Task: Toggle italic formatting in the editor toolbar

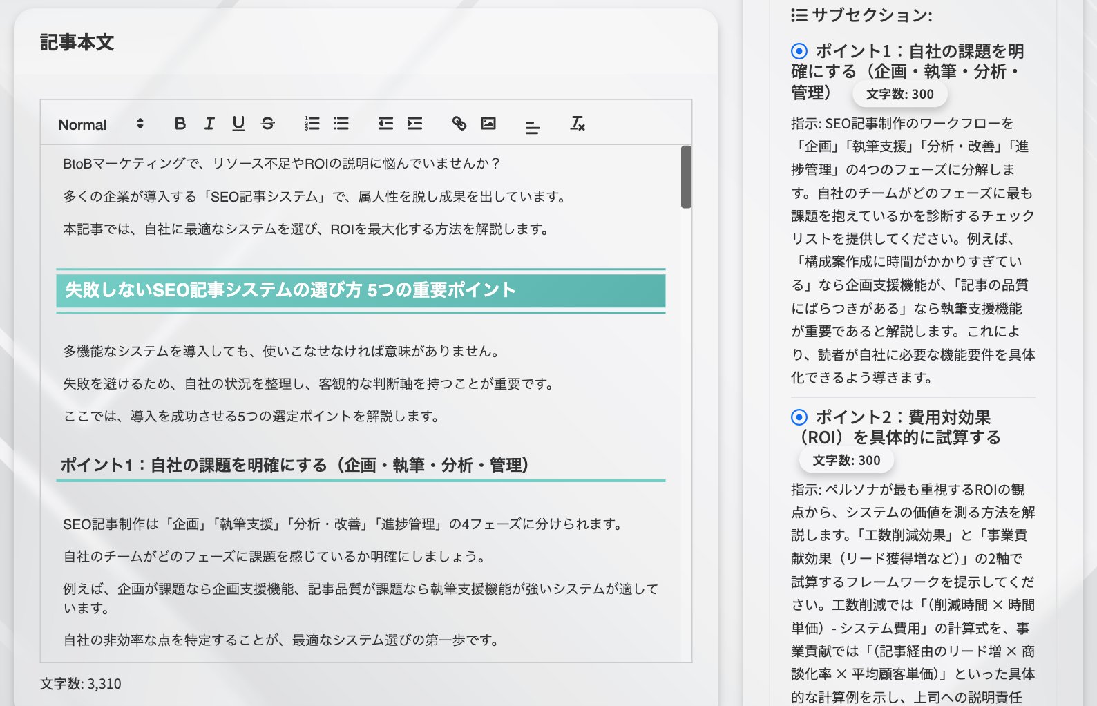Action: [209, 124]
